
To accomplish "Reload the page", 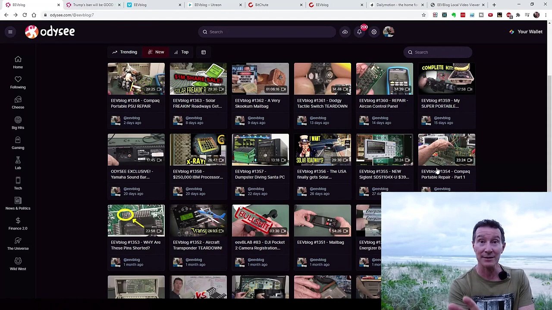I will click(25, 15).
